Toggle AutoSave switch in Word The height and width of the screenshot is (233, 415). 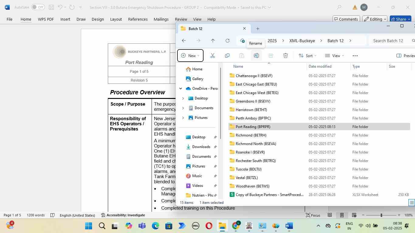click(x=38, y=7)
